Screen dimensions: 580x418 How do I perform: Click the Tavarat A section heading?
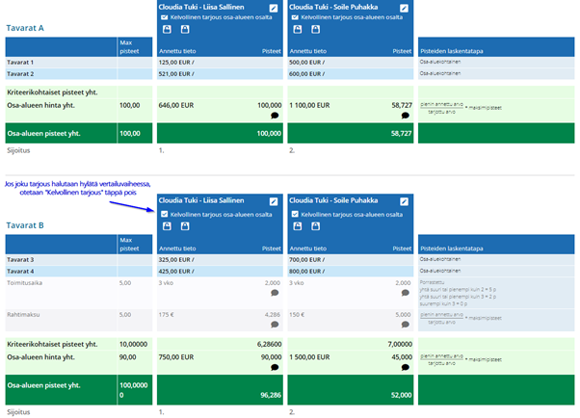[25, 28]
